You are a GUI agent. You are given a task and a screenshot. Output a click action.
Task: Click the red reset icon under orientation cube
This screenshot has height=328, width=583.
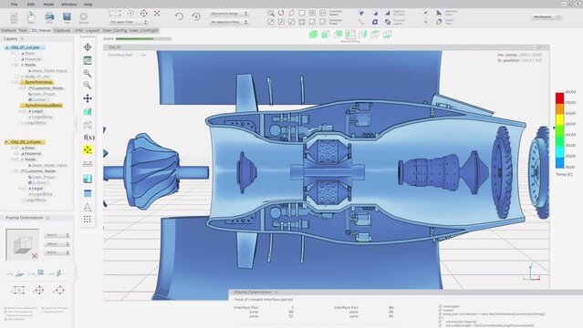pyautogui.click(x=35, y=256)
